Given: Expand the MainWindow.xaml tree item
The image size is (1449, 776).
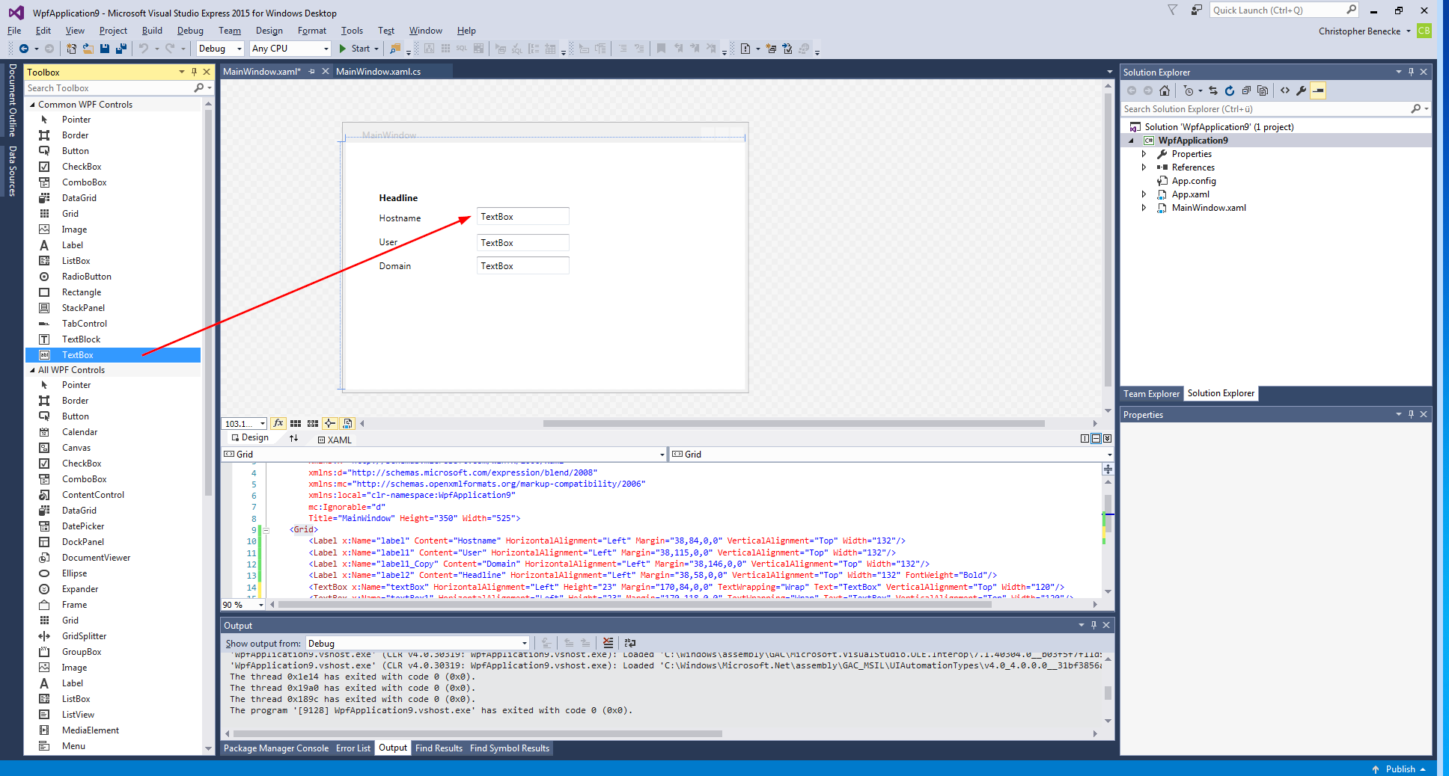Looking at the screenshot, I should (x=1143, y=208).
